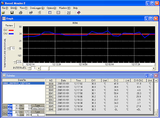Print with the printer toolbar icon

[x=21, y=13]
